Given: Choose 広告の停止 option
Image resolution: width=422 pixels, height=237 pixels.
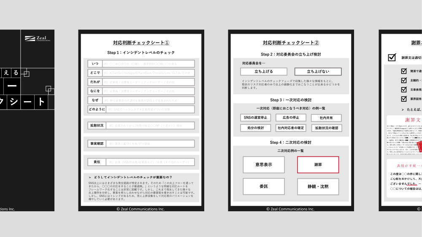Looking at the screenshot, I should click(291, 118).
